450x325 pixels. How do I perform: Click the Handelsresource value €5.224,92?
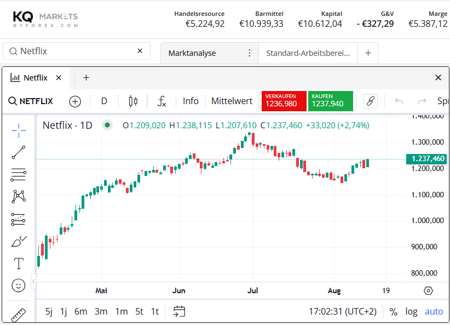(x=205, y=24)
